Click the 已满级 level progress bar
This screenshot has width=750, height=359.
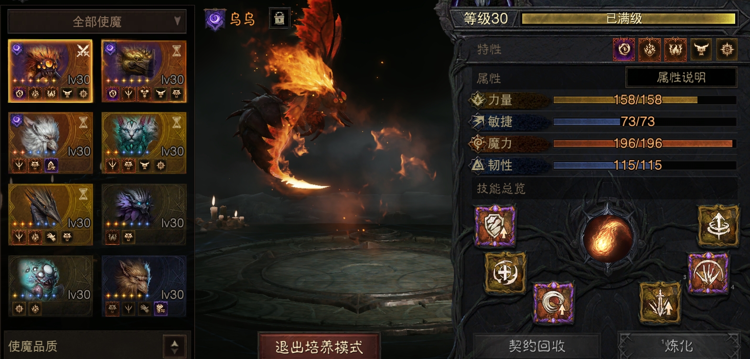(x=628, y=19)
